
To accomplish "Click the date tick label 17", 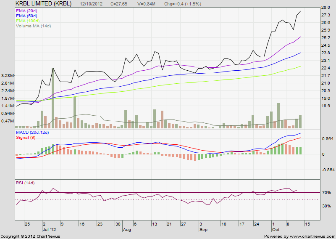I will tap(242, 224).
